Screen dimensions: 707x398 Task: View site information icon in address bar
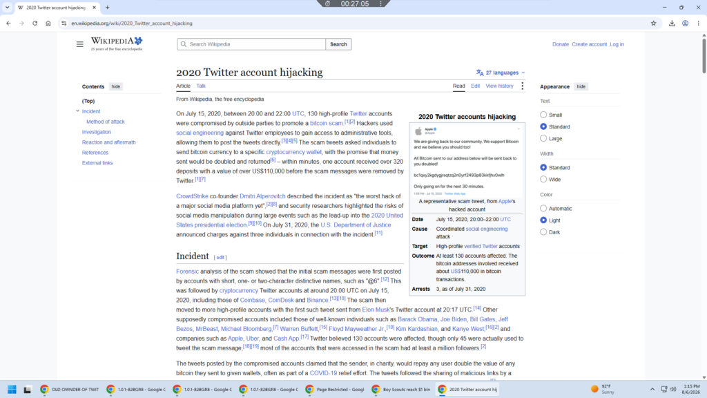(64, 23)
